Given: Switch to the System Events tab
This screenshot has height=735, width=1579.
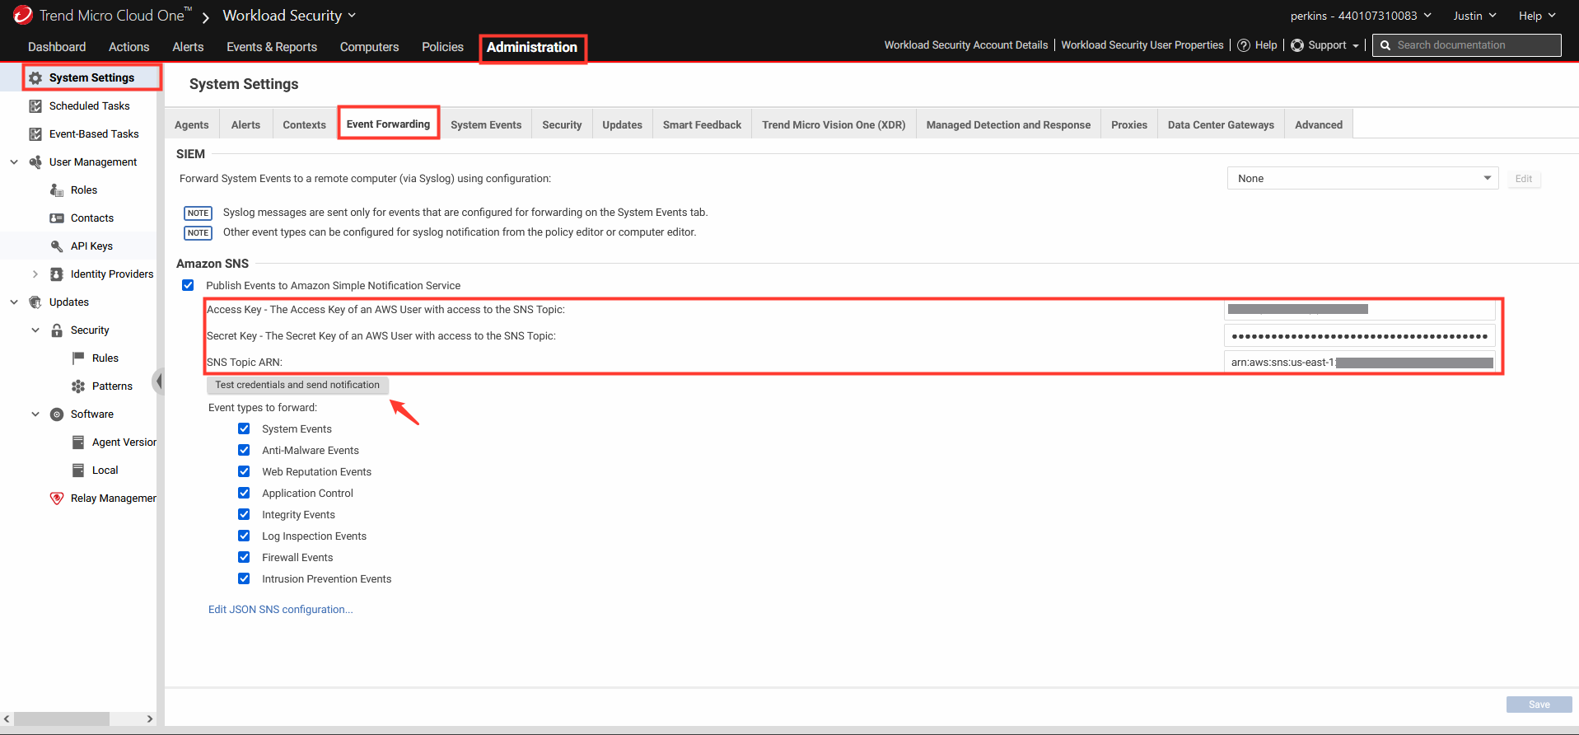Looking at the screenshot, I should click(x=486, y=124).
